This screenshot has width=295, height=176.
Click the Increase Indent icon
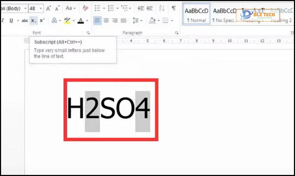pos(150,8)
